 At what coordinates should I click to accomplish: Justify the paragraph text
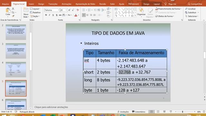[x=94, y=15]
